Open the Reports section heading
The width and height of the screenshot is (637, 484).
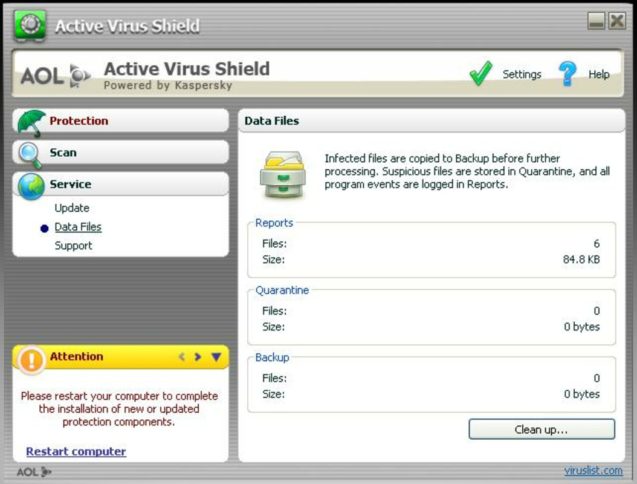tap(274, 223)
